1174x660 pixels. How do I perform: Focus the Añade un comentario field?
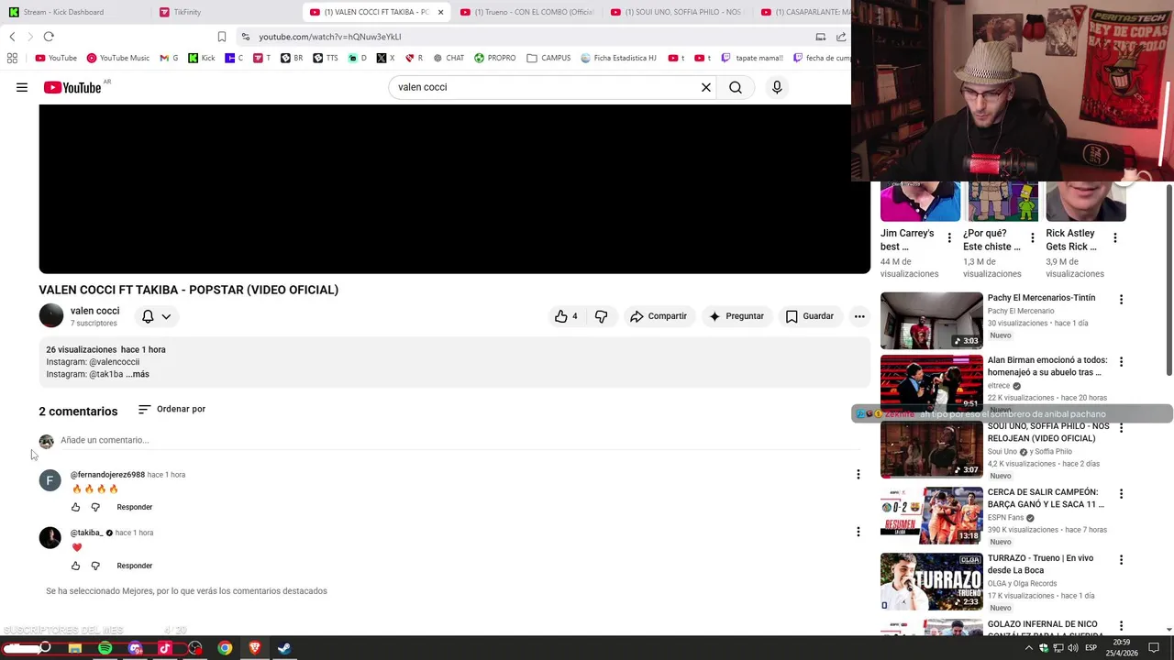point(459,440)
